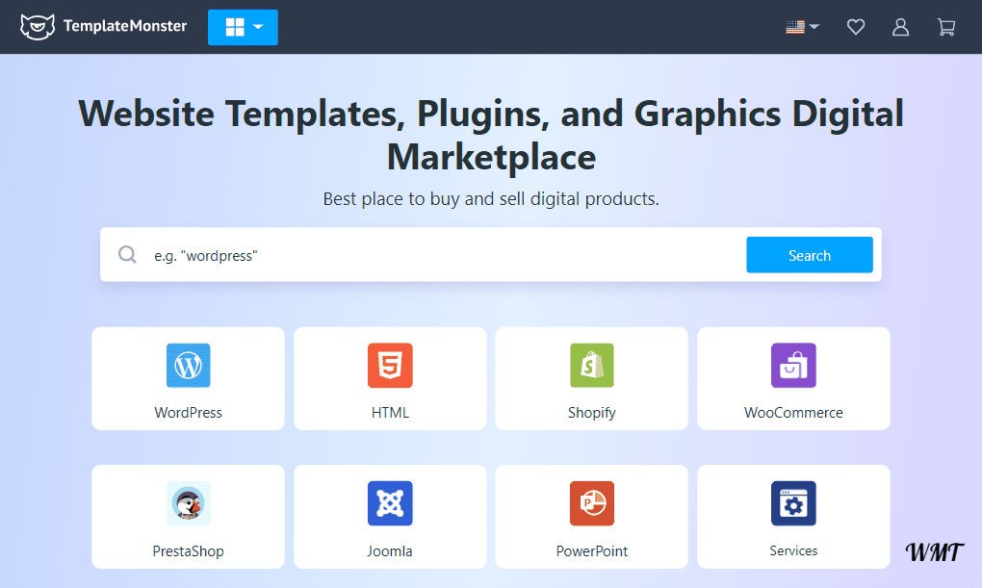Open the US flag language selector
982x588 pixels.
coord(802,27)
